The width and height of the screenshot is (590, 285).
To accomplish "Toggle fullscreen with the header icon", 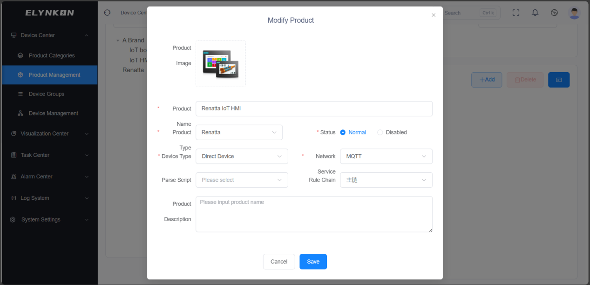I will pyautogui.click(x=516, y=13).
